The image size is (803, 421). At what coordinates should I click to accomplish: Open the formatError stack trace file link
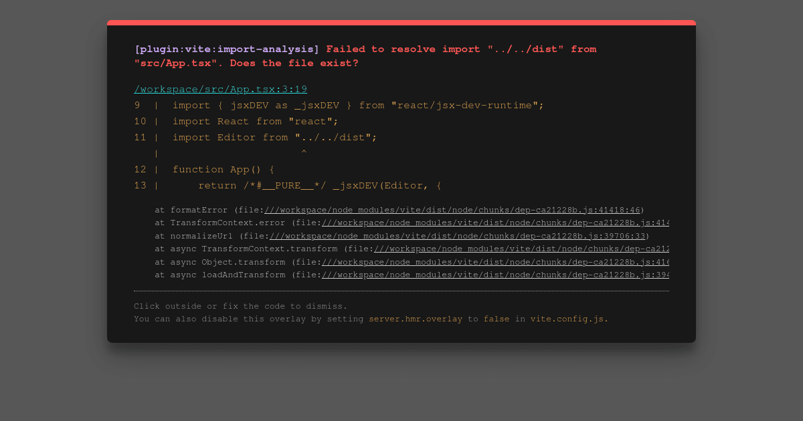pos(452,210)
